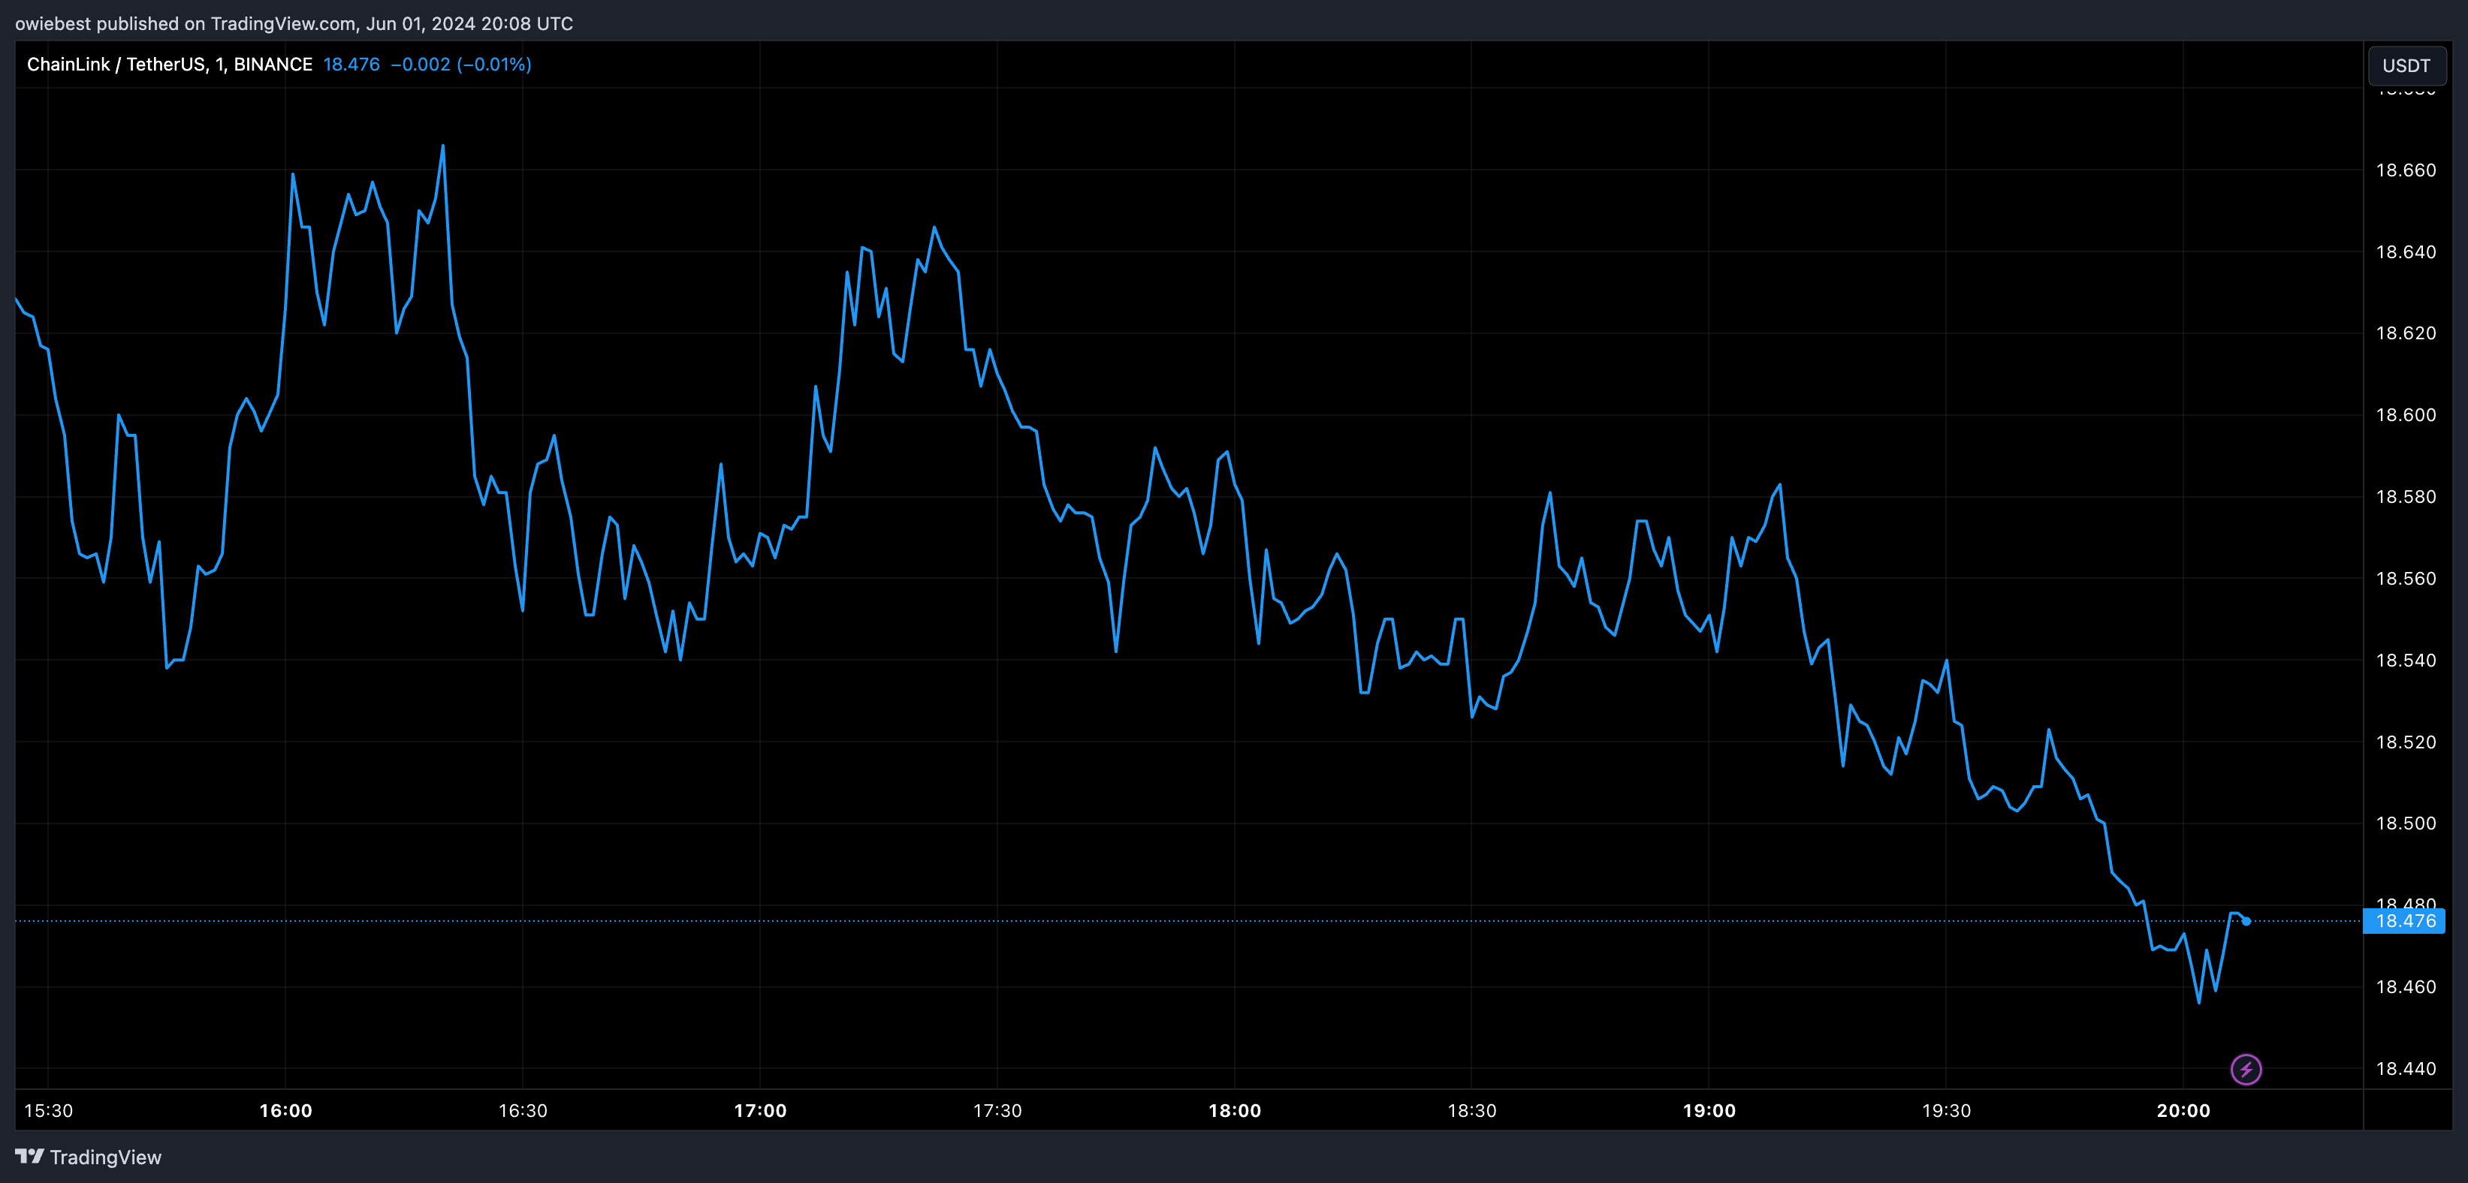Open the USDT currency selector

[x=2406, y=65]
